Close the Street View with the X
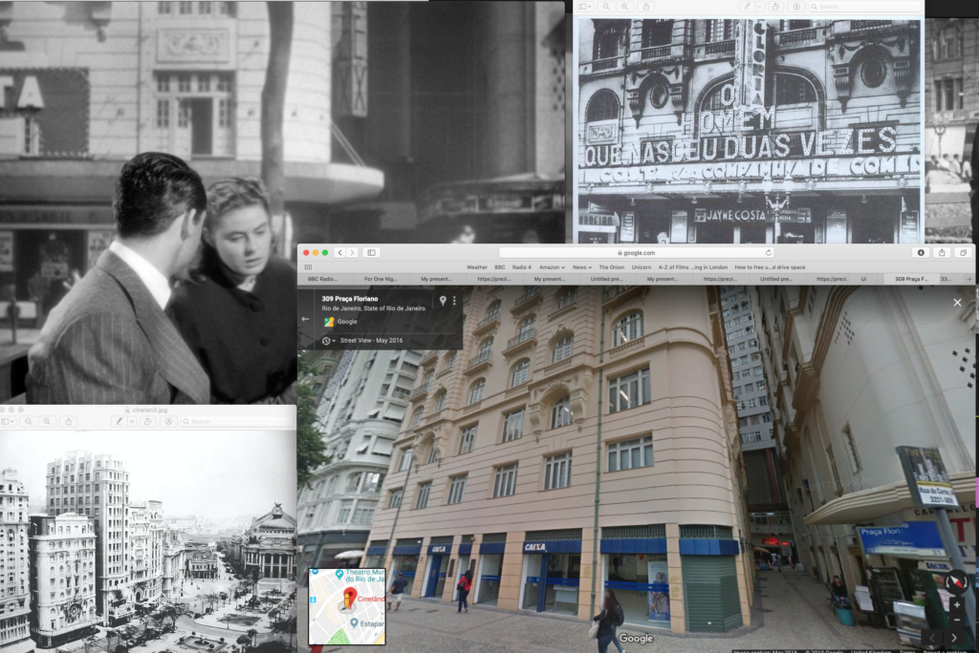Viewport: 979px width, 653px height. pyautogui.click(x=957, y=303)
